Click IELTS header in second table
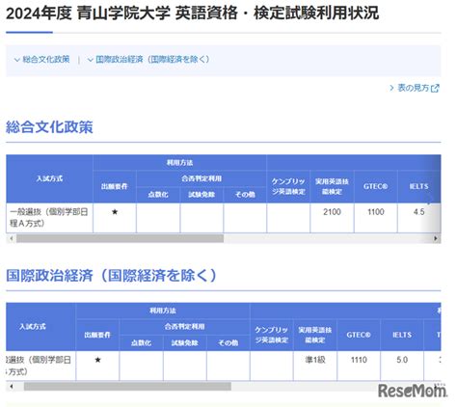 pyautogui.click(x=402, y=335)
